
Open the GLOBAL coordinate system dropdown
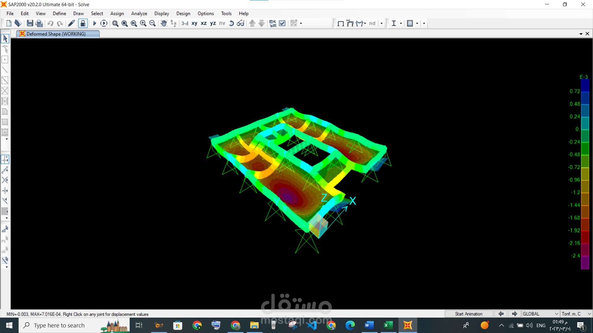[x=540, y=314]
